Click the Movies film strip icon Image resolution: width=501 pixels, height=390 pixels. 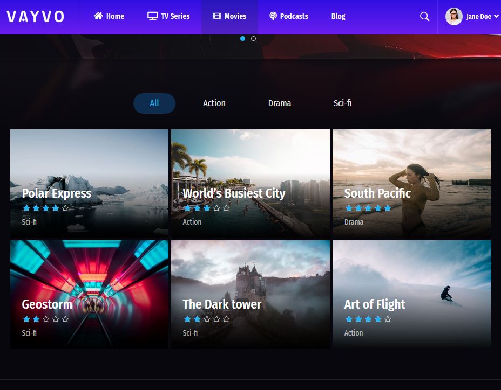point(217,16)
